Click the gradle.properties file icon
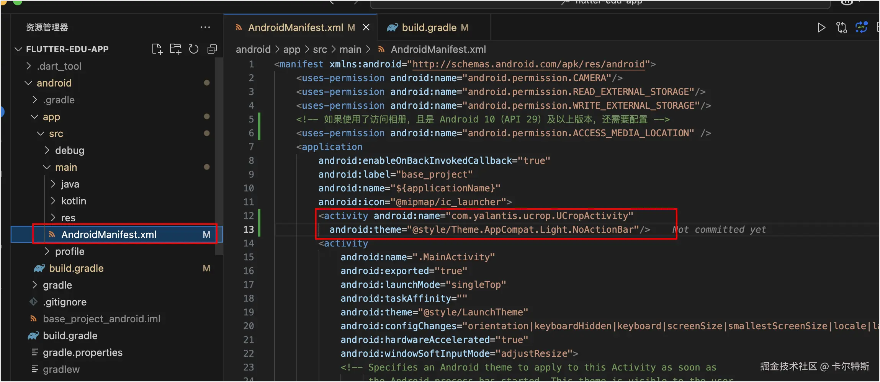Viewport: 880px width, 382px height. point(34,352)
